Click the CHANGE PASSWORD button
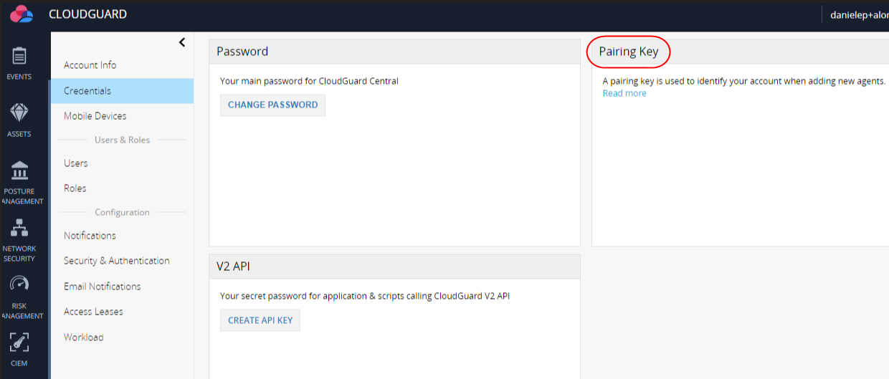 (x=272, y=105)
